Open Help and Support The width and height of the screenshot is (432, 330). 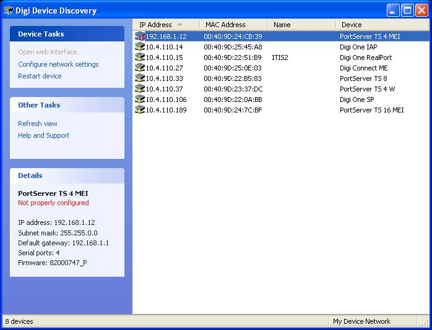43,135
